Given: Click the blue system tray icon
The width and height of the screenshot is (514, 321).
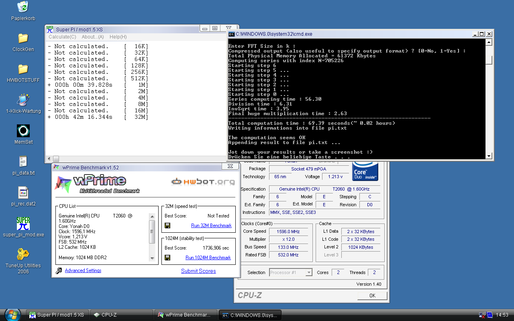Looking at the screenshot, I should click(490, 315).
